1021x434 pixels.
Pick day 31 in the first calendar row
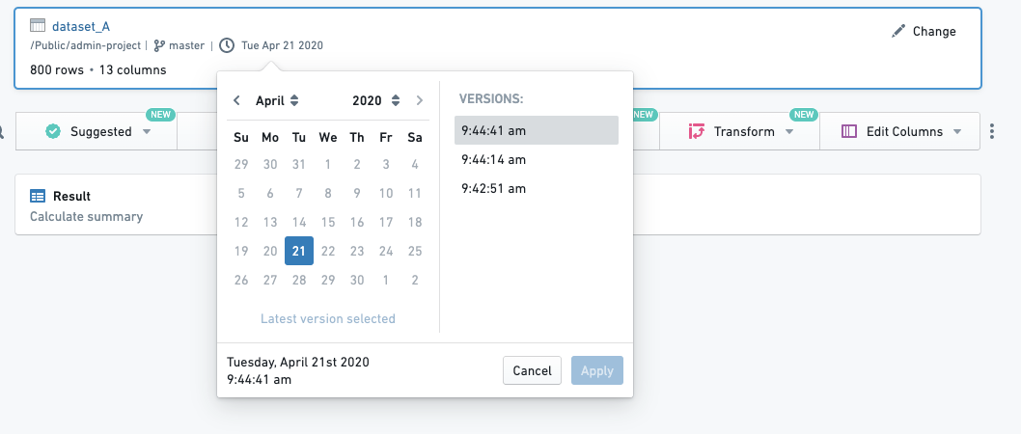(299, 164)
